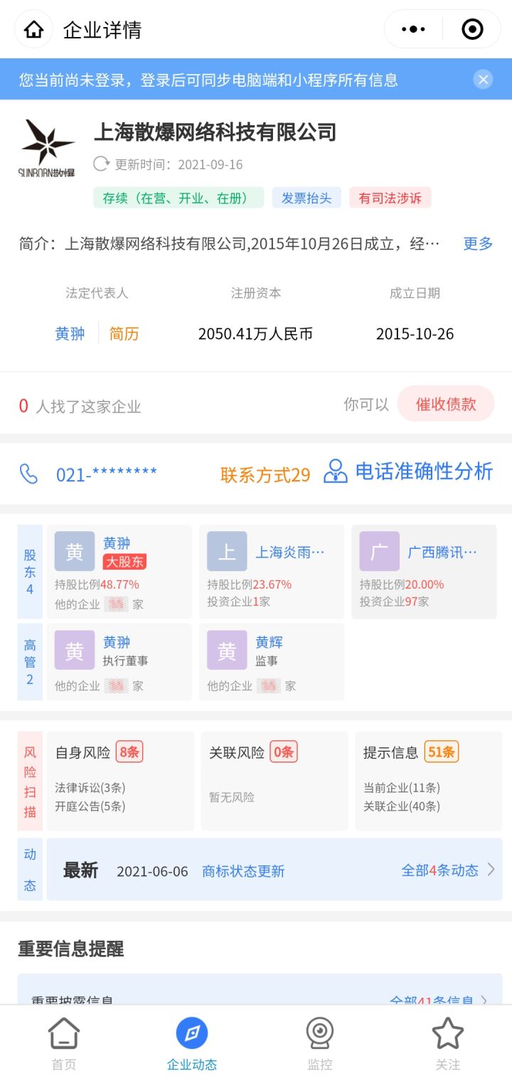Viewport: 512px width, 1083px height.
Task: Tap 投资企业97家 text
Action: tap(394, 602)
